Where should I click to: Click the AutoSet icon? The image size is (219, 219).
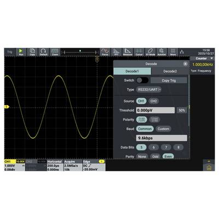[162, 52]
